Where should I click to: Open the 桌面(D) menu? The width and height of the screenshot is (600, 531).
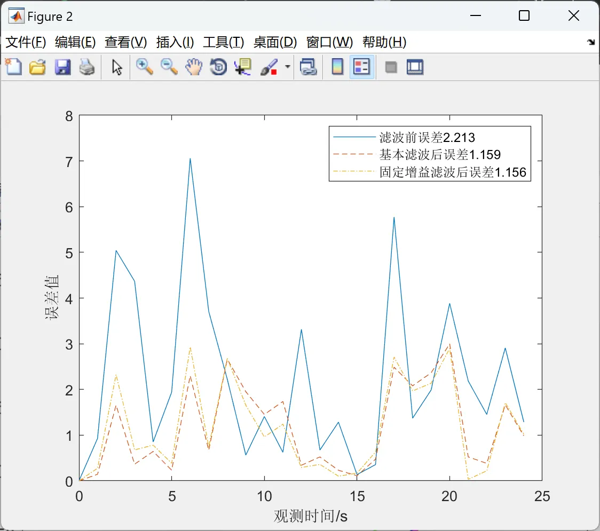click(x=275, y=42)
